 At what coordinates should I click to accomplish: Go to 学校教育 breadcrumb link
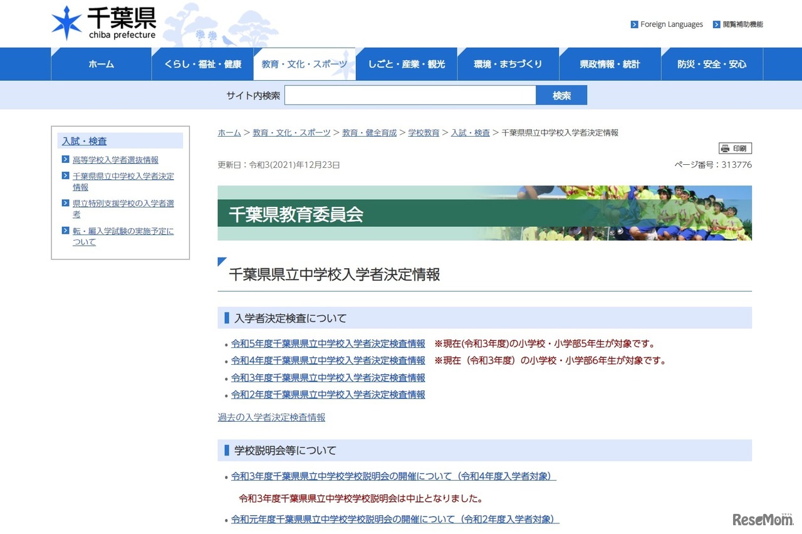click(x=424, y=133)
